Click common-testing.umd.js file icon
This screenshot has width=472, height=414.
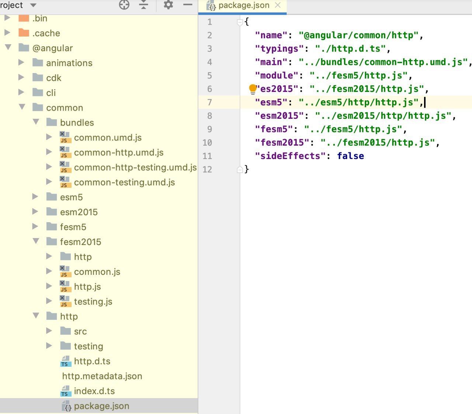(x=65, y=182)
